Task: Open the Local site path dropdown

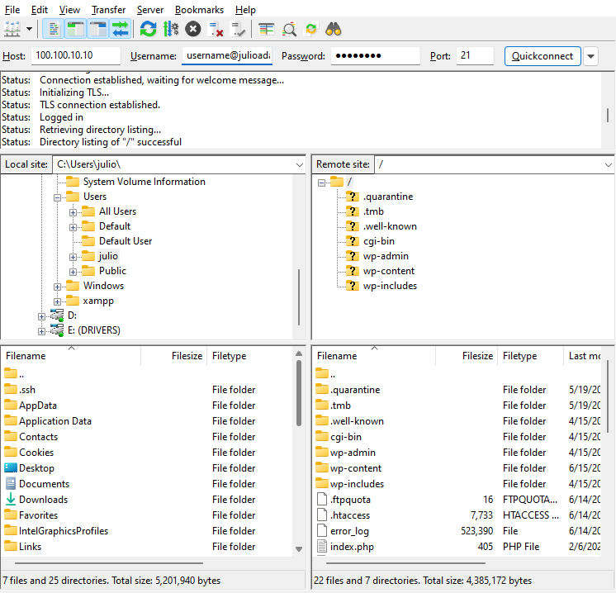Action: [x=300, y=164]
